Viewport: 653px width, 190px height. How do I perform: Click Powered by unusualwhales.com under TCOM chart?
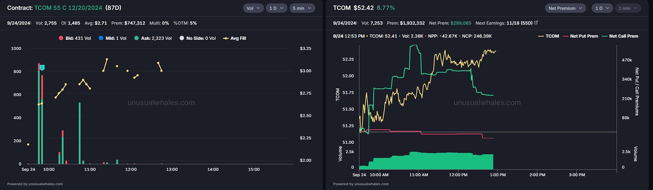coord(361,184)
